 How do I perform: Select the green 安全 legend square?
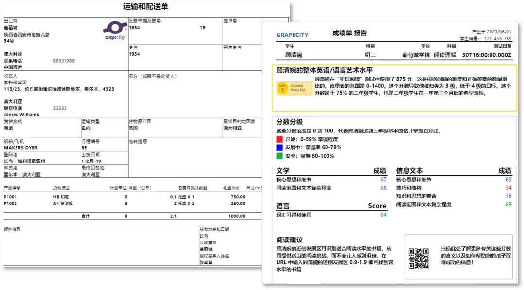(x=279, y=156)
